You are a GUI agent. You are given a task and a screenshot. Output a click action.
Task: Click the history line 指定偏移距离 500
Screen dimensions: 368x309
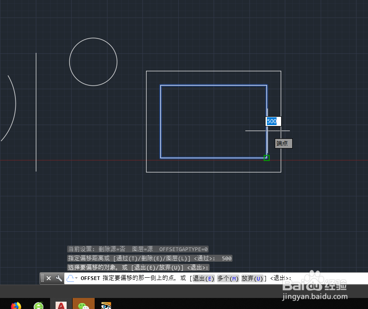point(150,258)
